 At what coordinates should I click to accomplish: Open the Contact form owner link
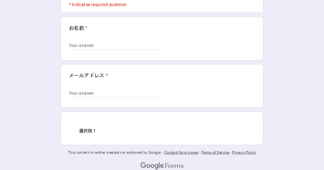[x=181, y=152]
